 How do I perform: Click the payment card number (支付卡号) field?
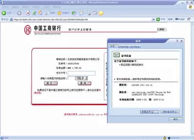point(81,73)
